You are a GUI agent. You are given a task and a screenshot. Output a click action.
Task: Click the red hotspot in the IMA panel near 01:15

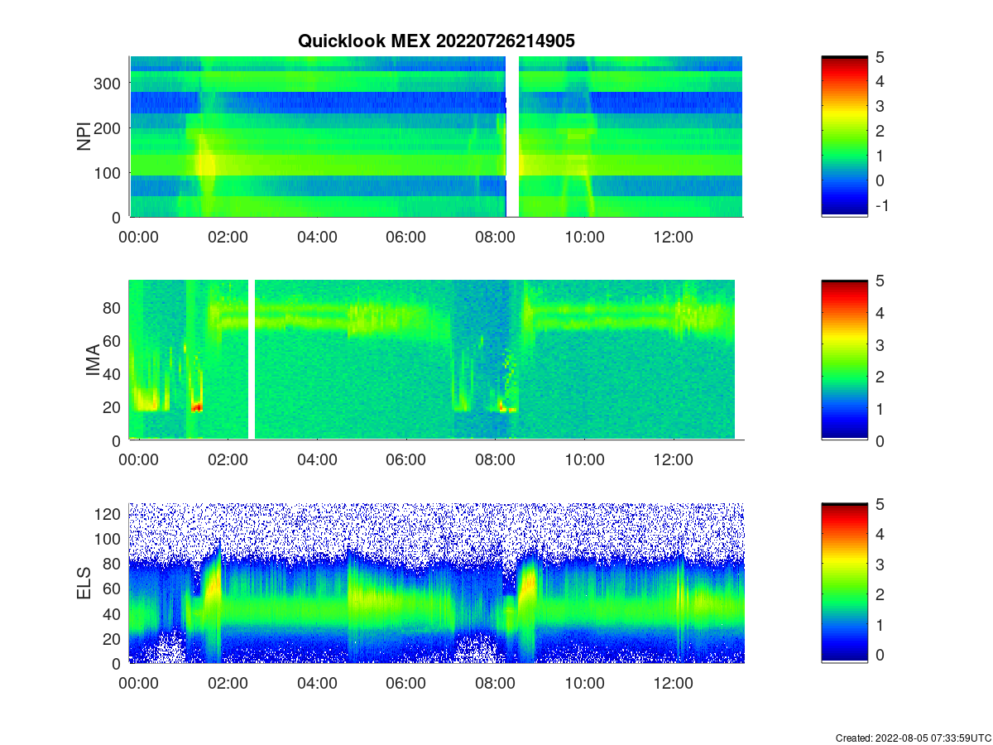(197, 407)
